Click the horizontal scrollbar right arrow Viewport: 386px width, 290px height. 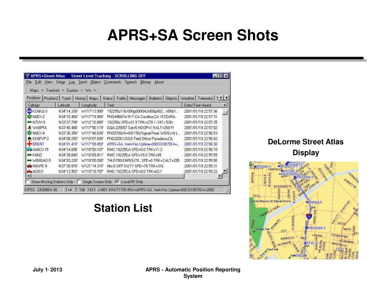(x=220, y=176)
